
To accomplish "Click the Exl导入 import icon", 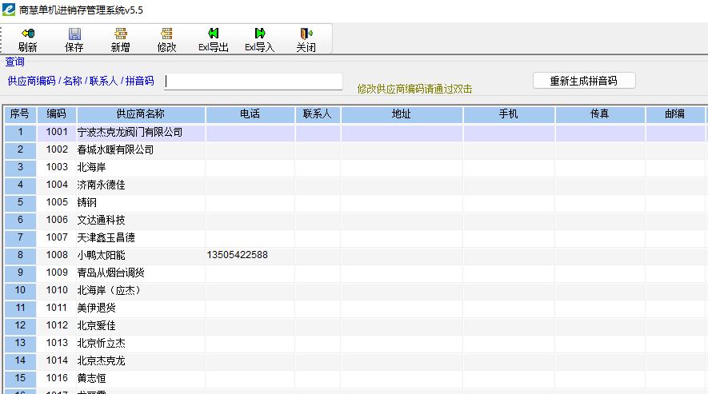I will (260, 34).
